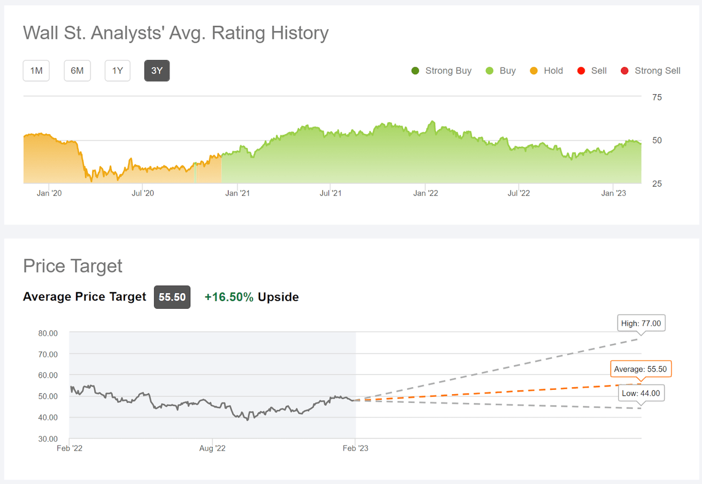The width and height of the screenshot is (702, 484).
Task: Toggle the Sell legend dot
Action: [581, 71]
